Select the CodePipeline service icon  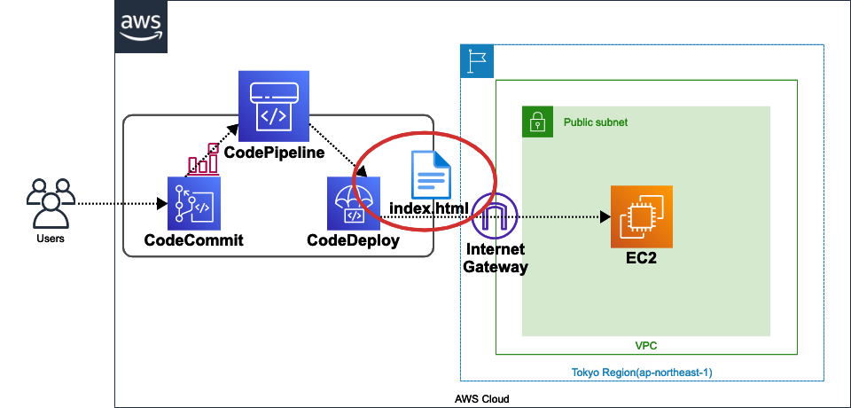click(x=274, y=106)
